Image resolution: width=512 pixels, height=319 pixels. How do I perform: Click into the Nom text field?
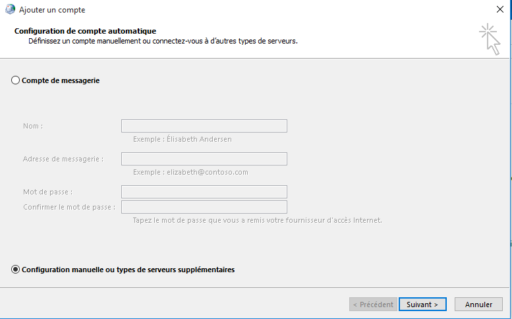[204, 126]
